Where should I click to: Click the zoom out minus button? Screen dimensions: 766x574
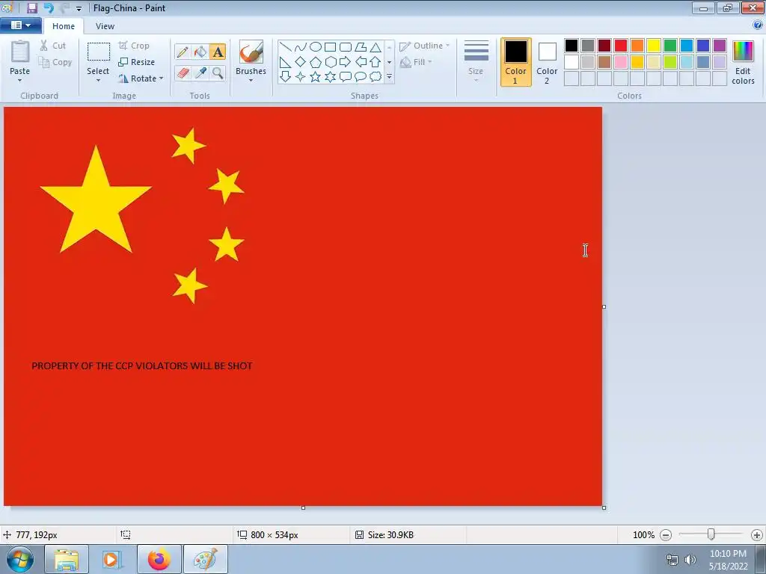(665, 535)
